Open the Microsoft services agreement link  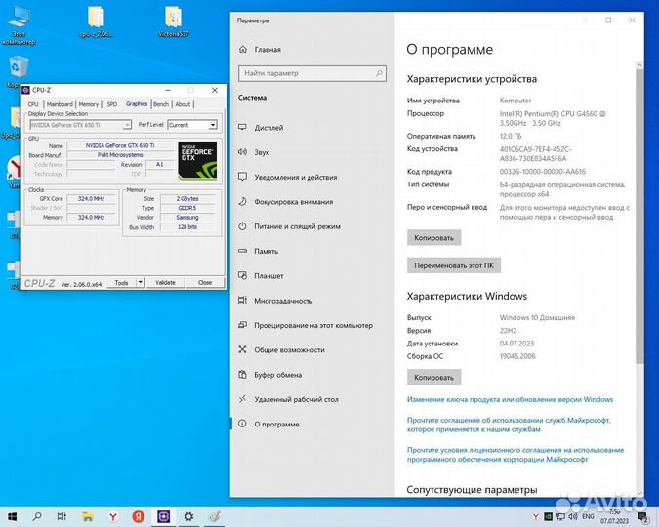[509, 425]
